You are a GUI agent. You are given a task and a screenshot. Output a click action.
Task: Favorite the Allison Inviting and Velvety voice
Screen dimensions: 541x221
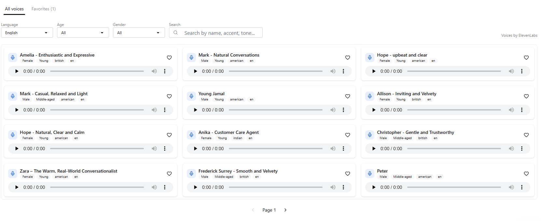click(526, 96)
